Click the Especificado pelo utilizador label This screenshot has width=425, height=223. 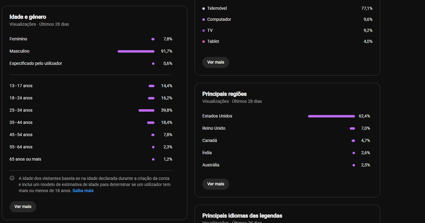[36, 63]
